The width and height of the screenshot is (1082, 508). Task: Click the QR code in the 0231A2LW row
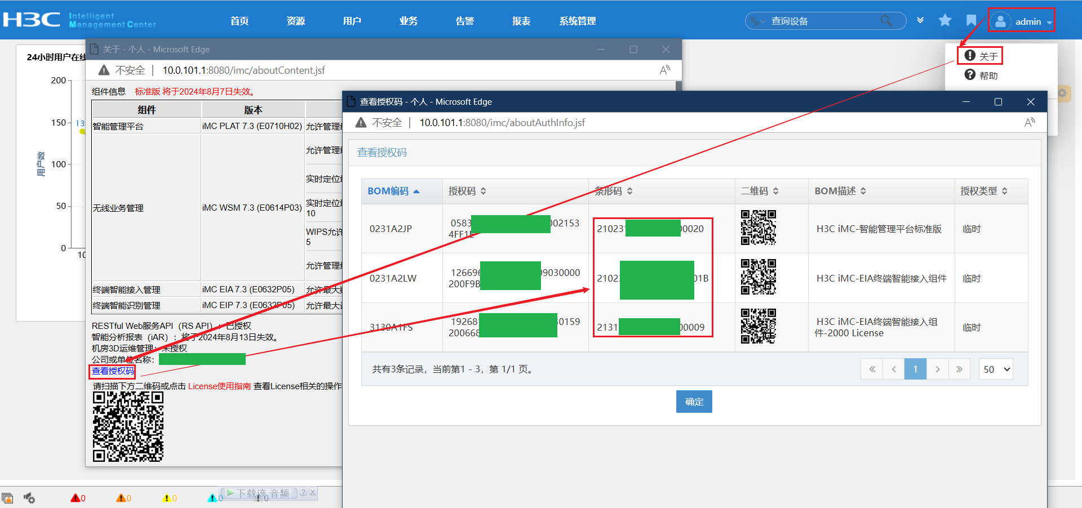(x=758, y=277)
